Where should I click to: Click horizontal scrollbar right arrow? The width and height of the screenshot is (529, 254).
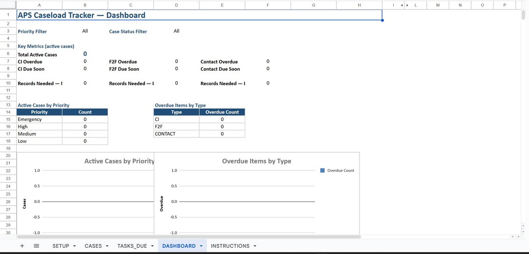[x=519, y=237]
